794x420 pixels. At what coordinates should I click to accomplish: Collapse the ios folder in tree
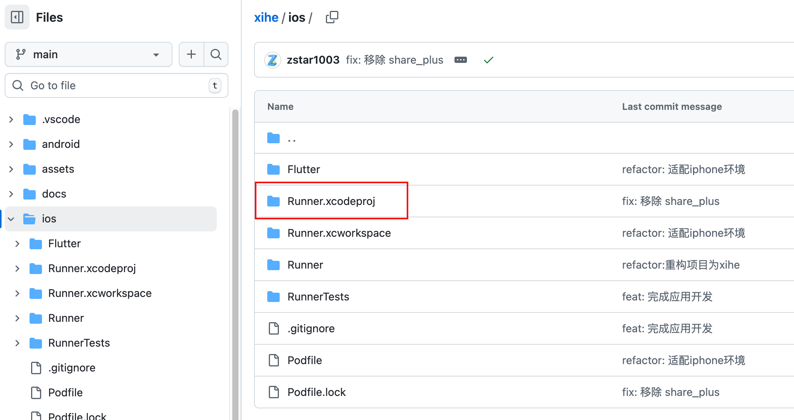point(11,219)
